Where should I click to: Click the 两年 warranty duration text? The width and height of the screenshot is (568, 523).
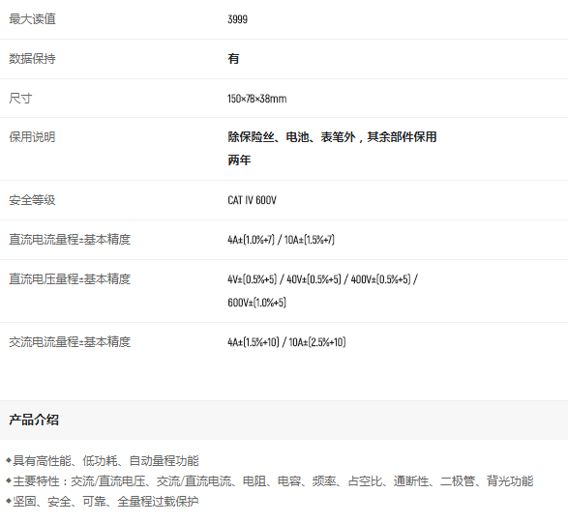pyautogui.click(x=239, y=160)
